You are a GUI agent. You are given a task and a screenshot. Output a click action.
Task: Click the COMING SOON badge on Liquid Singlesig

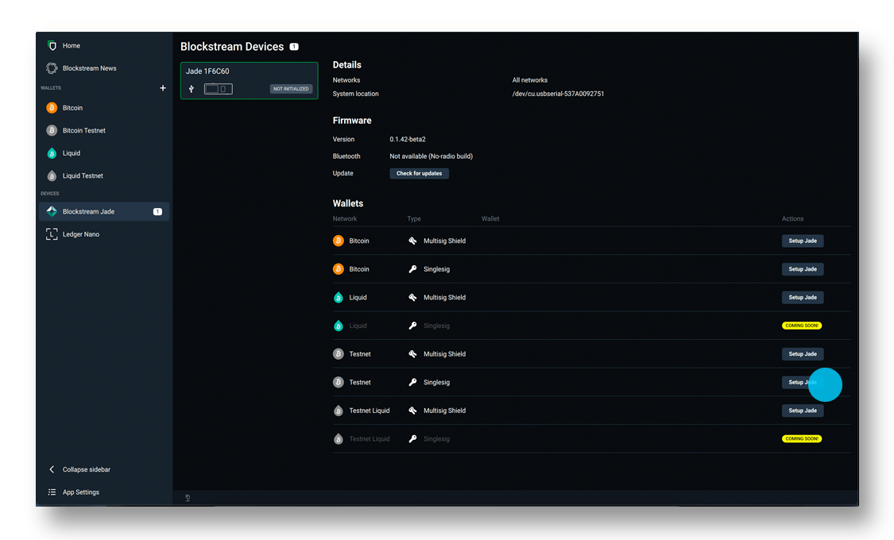(x=802, y=325)
